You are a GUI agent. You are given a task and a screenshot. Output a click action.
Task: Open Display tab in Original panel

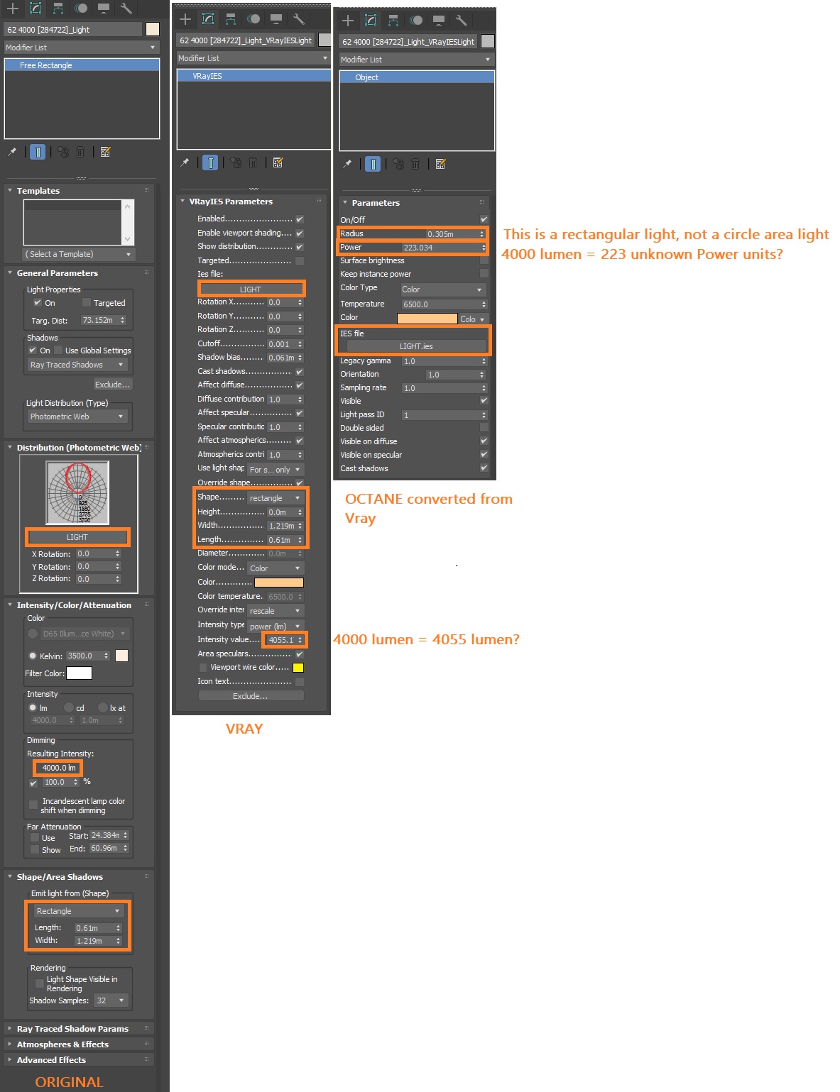[x=104, y=9]
